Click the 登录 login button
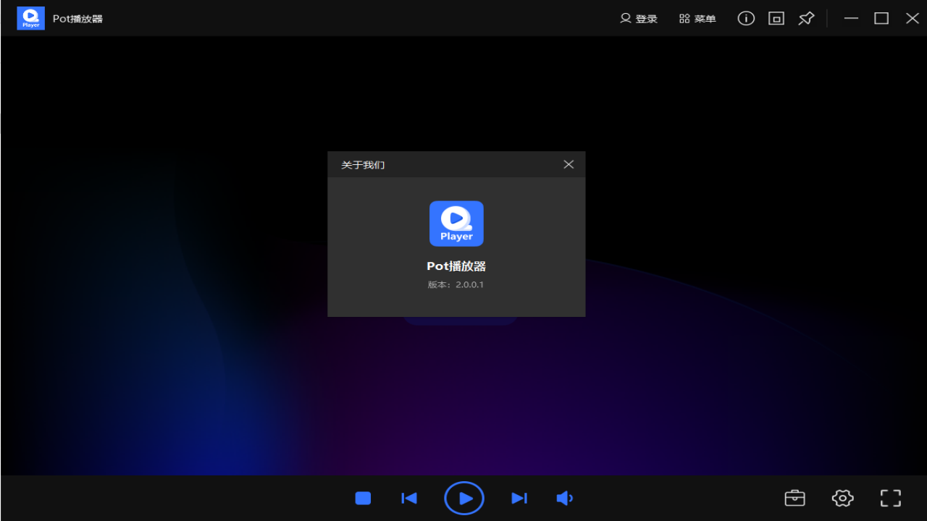 639,19
